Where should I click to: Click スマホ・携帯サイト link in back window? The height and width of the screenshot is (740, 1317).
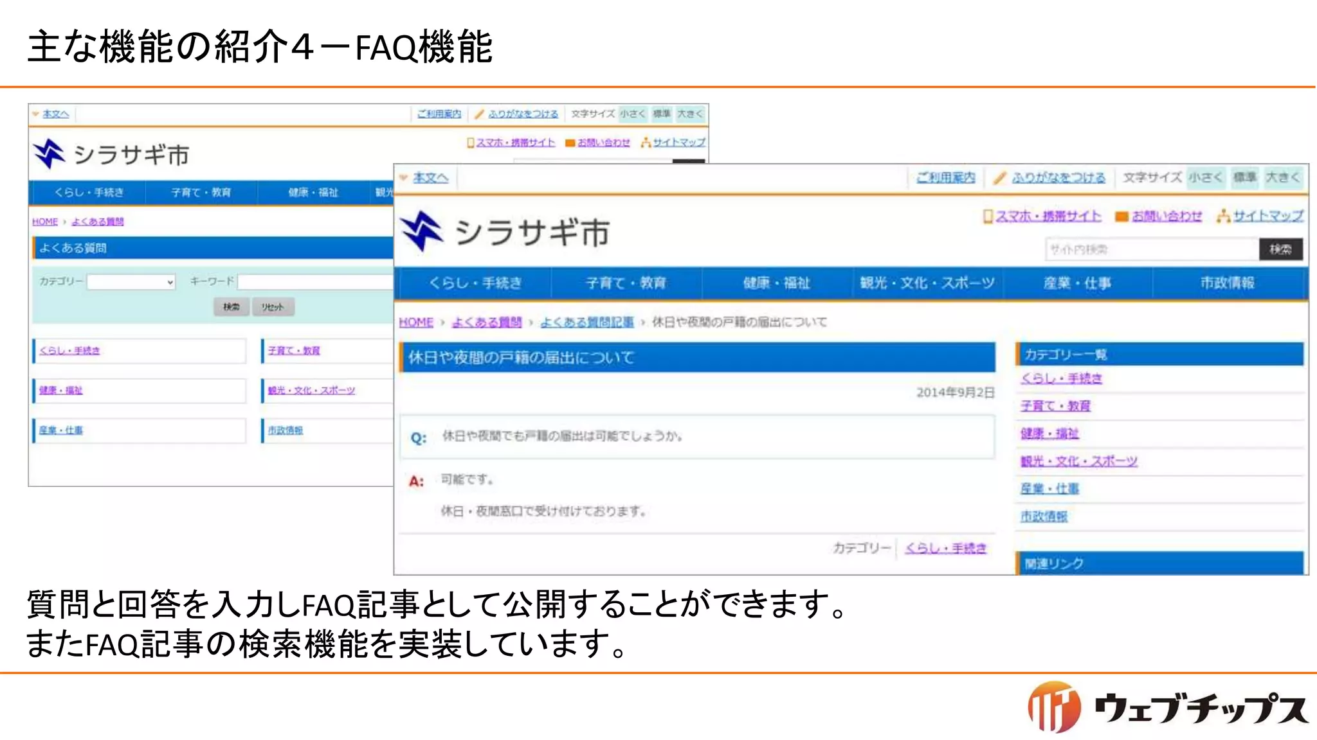click(x=516, y=143)
